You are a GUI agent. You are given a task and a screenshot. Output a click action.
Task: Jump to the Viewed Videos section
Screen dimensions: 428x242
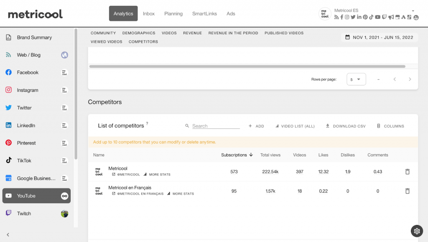(107, 42)
